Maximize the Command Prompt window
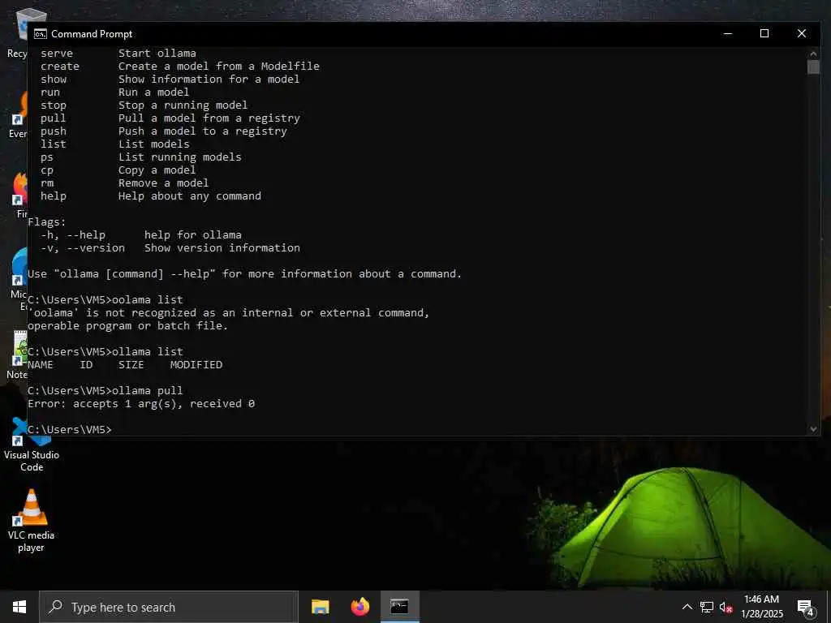The height and width of the screenshot is (623, 831). pyautogui.click(x=764, y=33)
